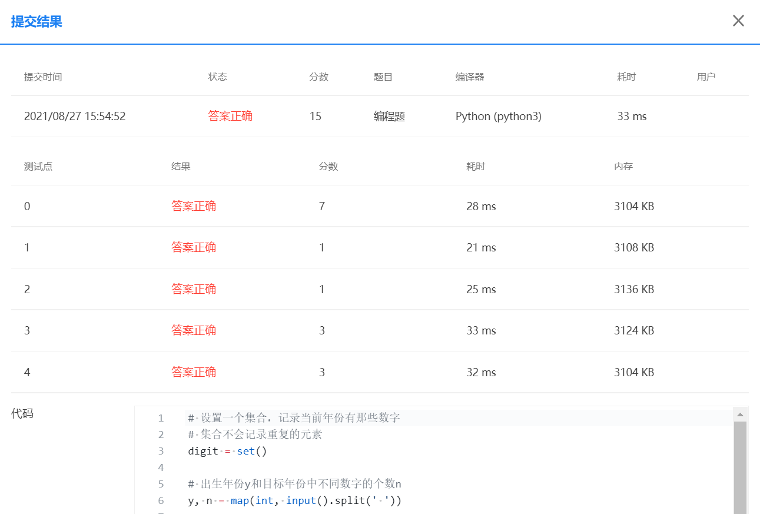Screen dimensions: 760x514
Task: Click the overall 答案正确 status beside 15
Action: 230,116
